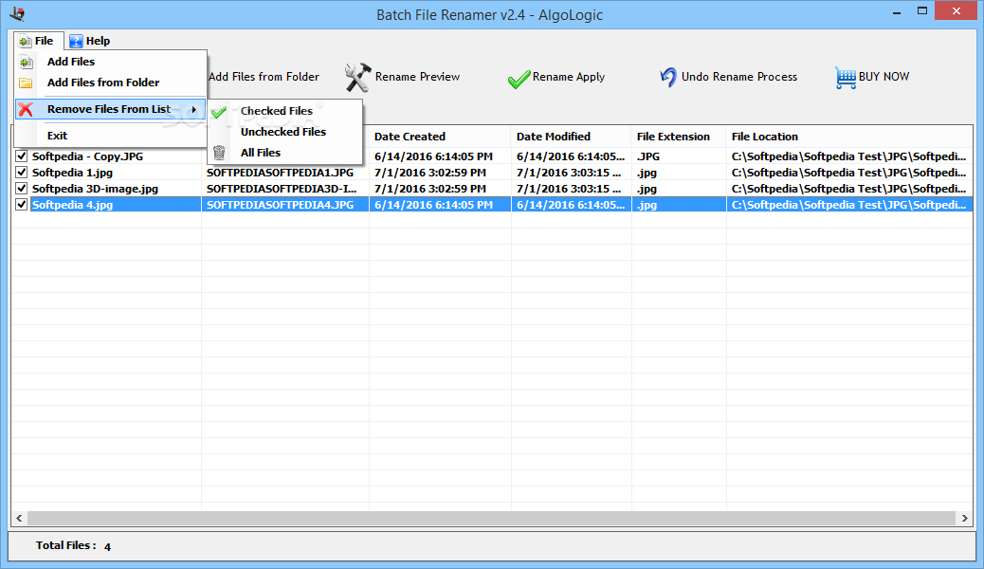The height and width of the screenshot is (569, 984).
Task: Click Exit in the File menu
Action: [x=57, y=136]
